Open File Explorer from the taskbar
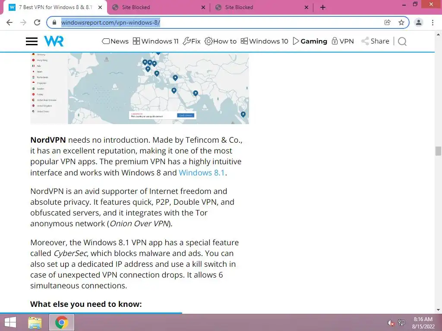Screen dimensions: 442x331 35,322
